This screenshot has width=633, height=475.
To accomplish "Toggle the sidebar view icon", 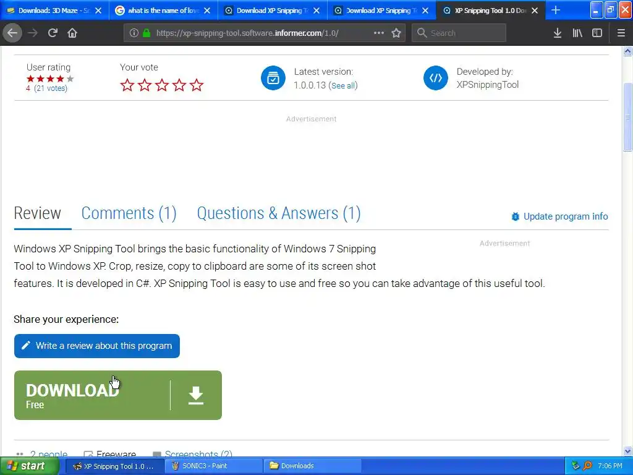I will click(x=597, y=33).
